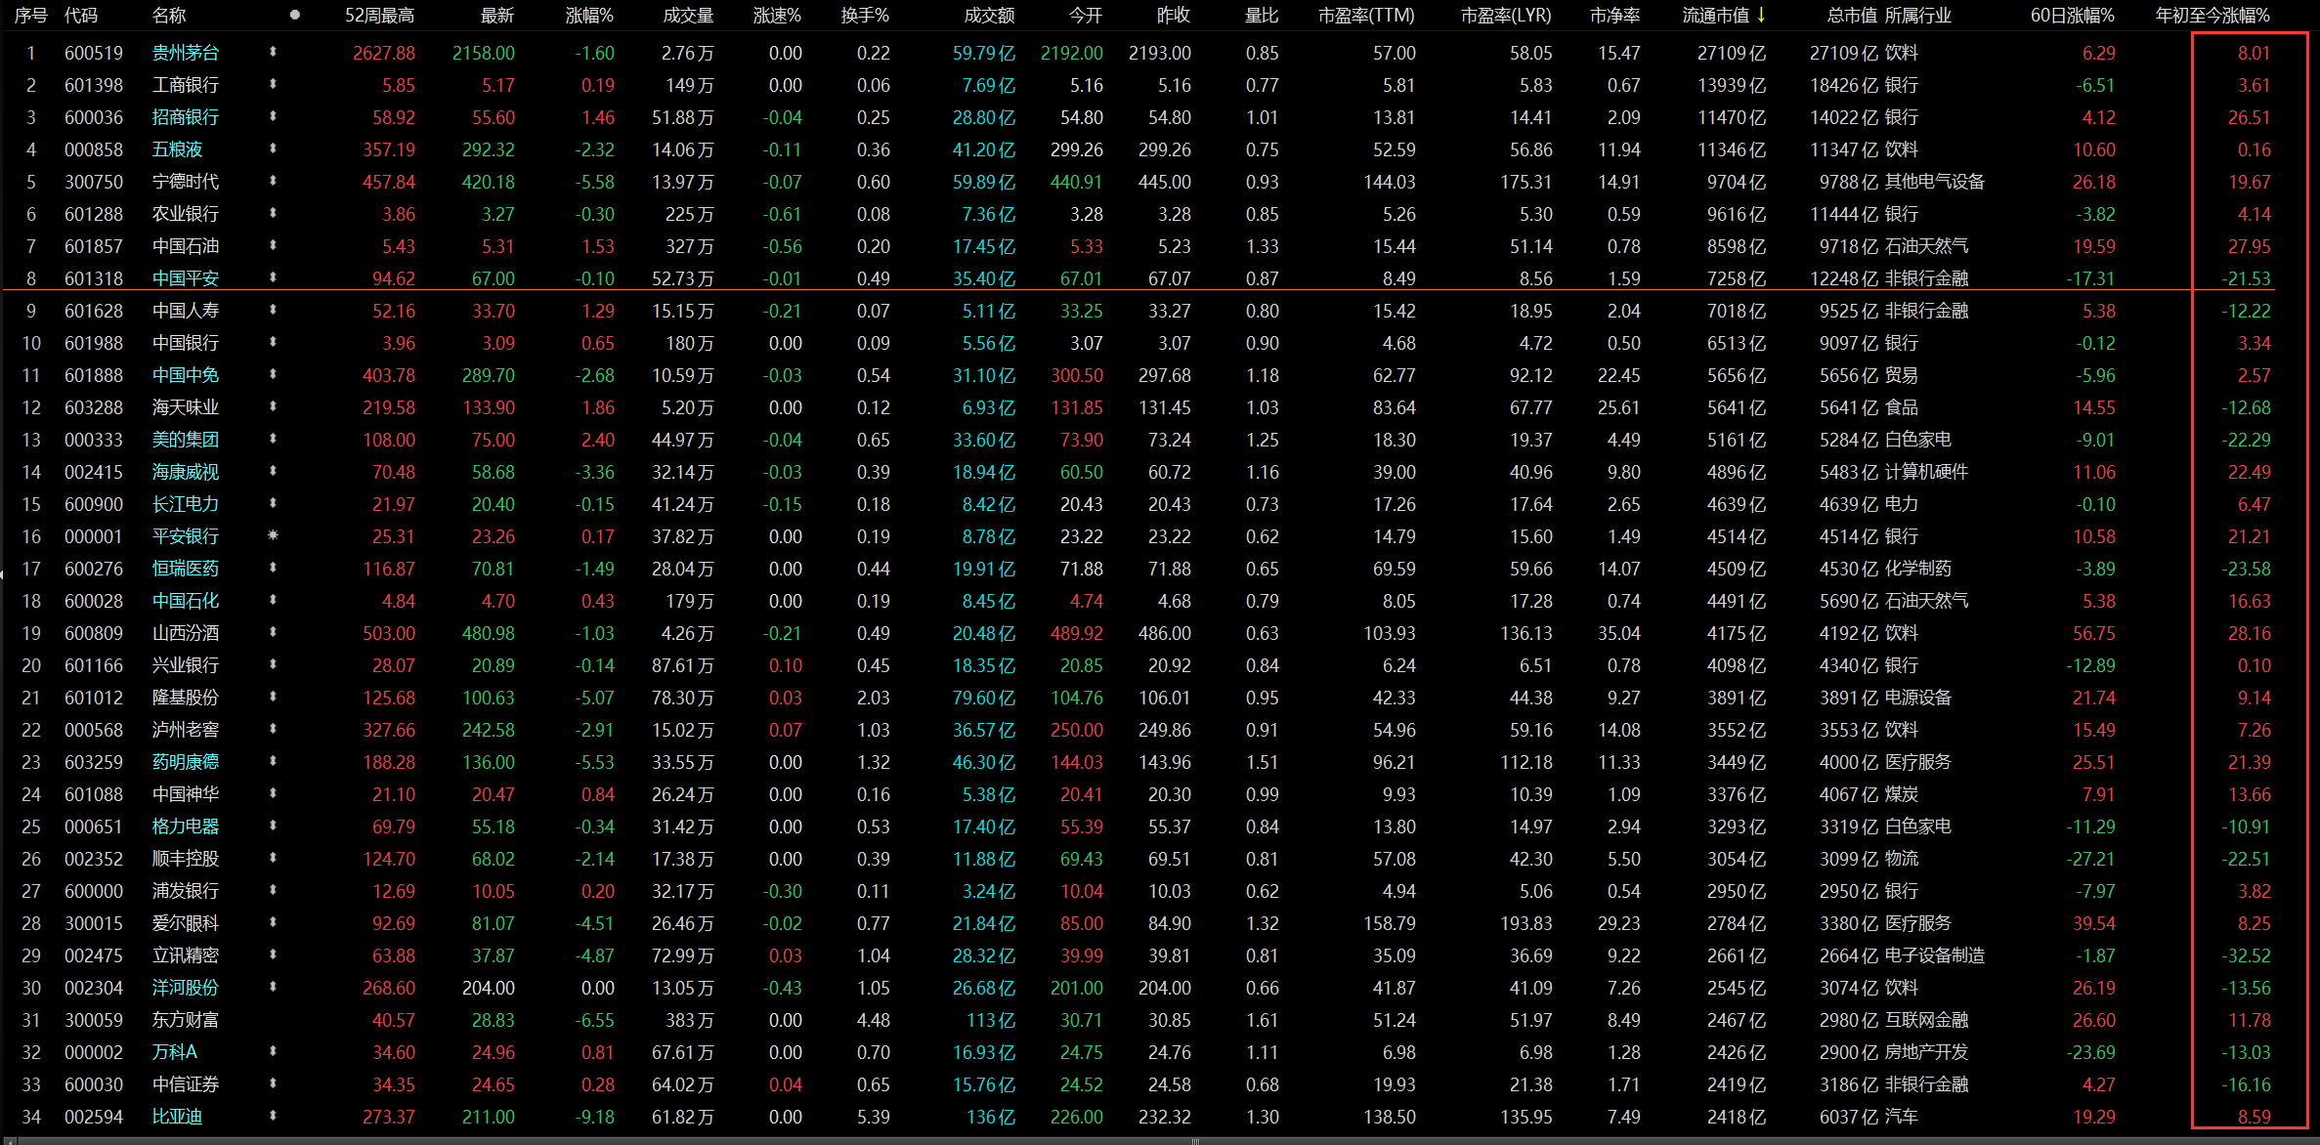The image size is (2320, 1145).
Task: Click the marker icon next to 宁德时代
Action: pyautogui.click(x=273, y=181)
